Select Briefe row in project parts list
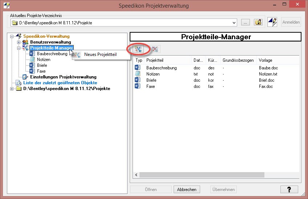This screenshot has height=199, width=308. (216, 80)
